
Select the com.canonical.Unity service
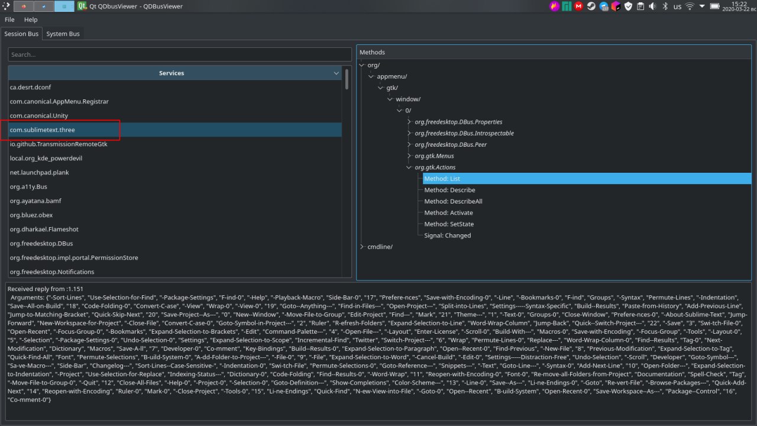point(175,115)
